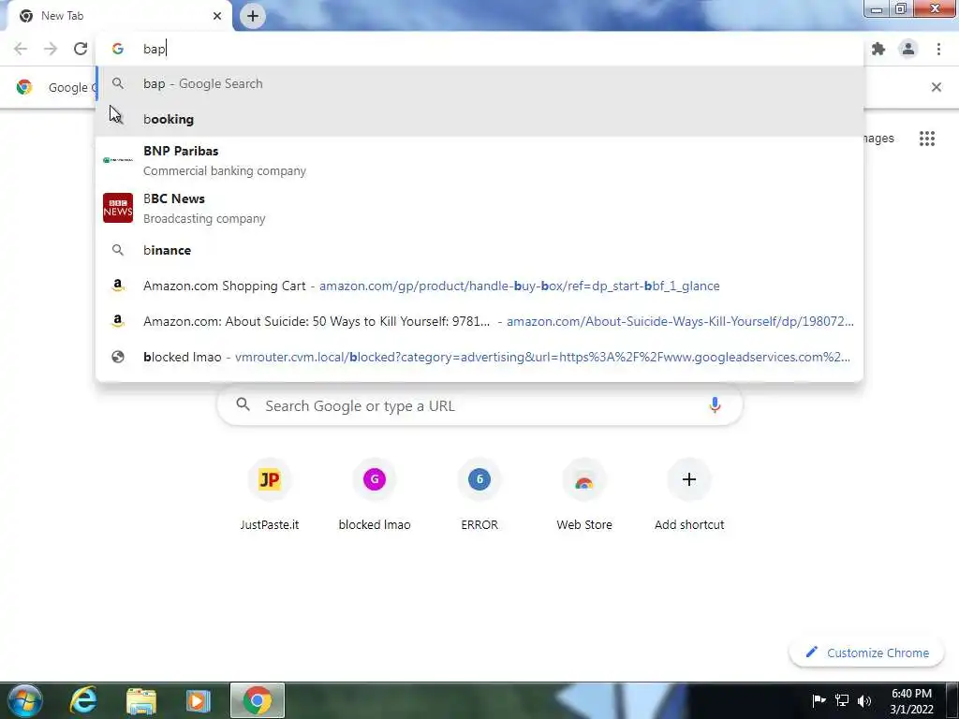Click the BNP Paribas logo thumbnail

tap(117, 160)
